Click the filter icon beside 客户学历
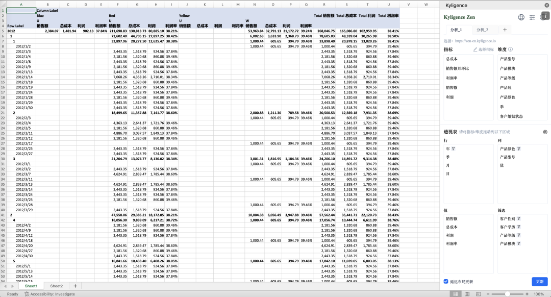Viewport: 551px width, 297px height. click(519, 227)
